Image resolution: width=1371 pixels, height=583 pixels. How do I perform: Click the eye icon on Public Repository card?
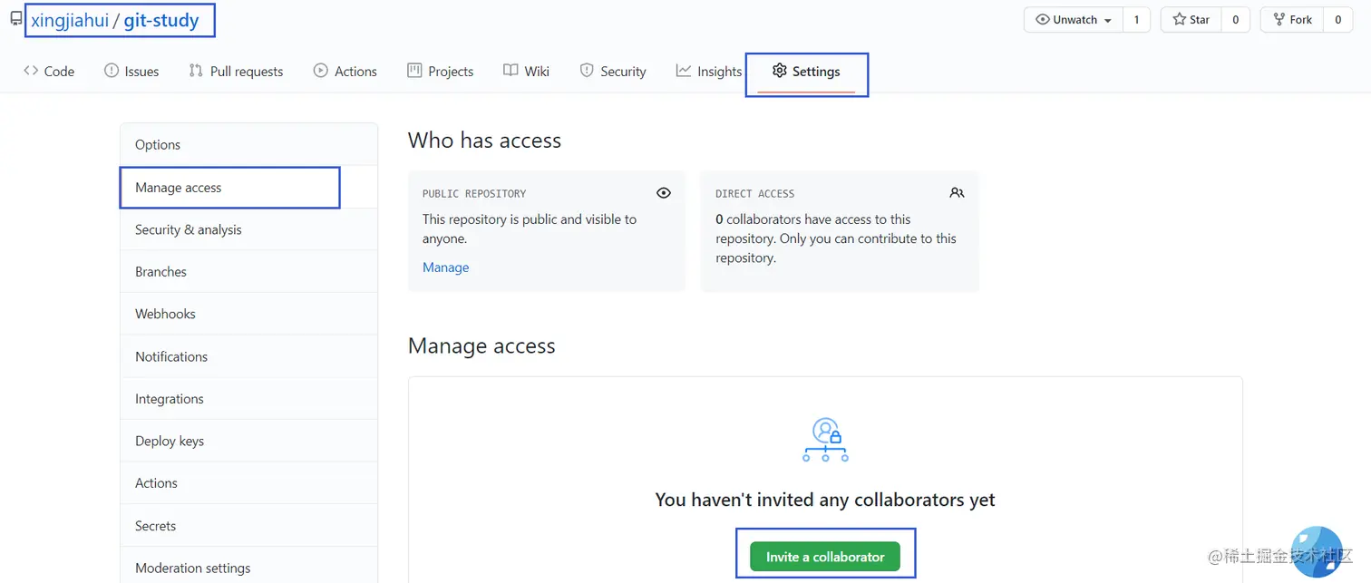[664, 193]
